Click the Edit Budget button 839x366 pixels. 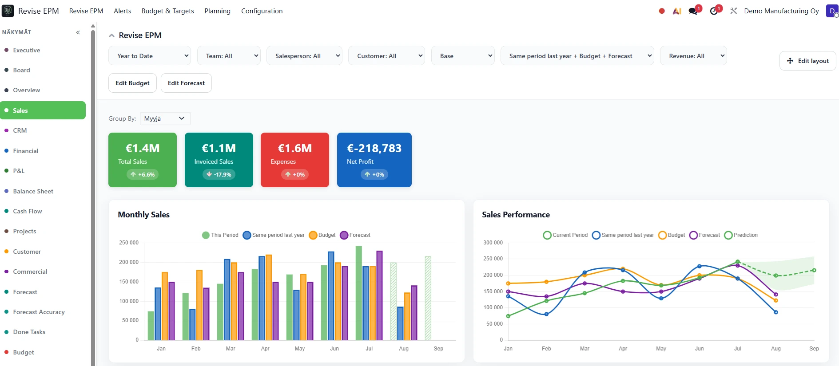click(x=133, y=83)
